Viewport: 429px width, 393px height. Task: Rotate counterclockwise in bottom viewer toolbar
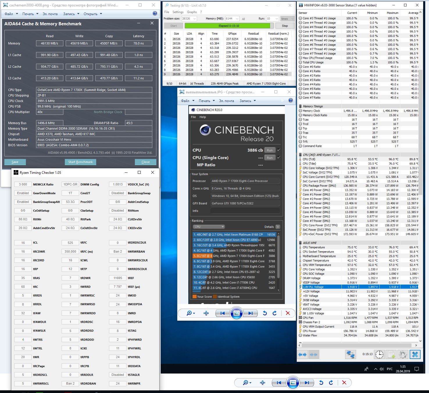click(x=321, y=383)
